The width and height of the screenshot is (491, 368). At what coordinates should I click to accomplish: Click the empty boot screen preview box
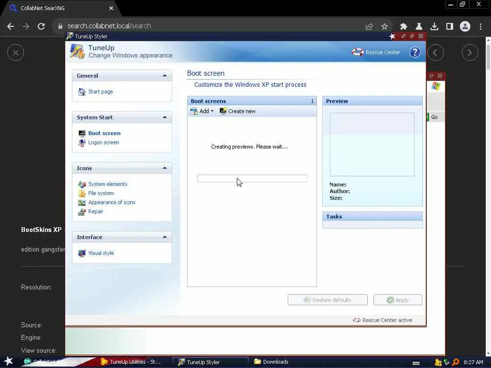[x=372, y=144]
